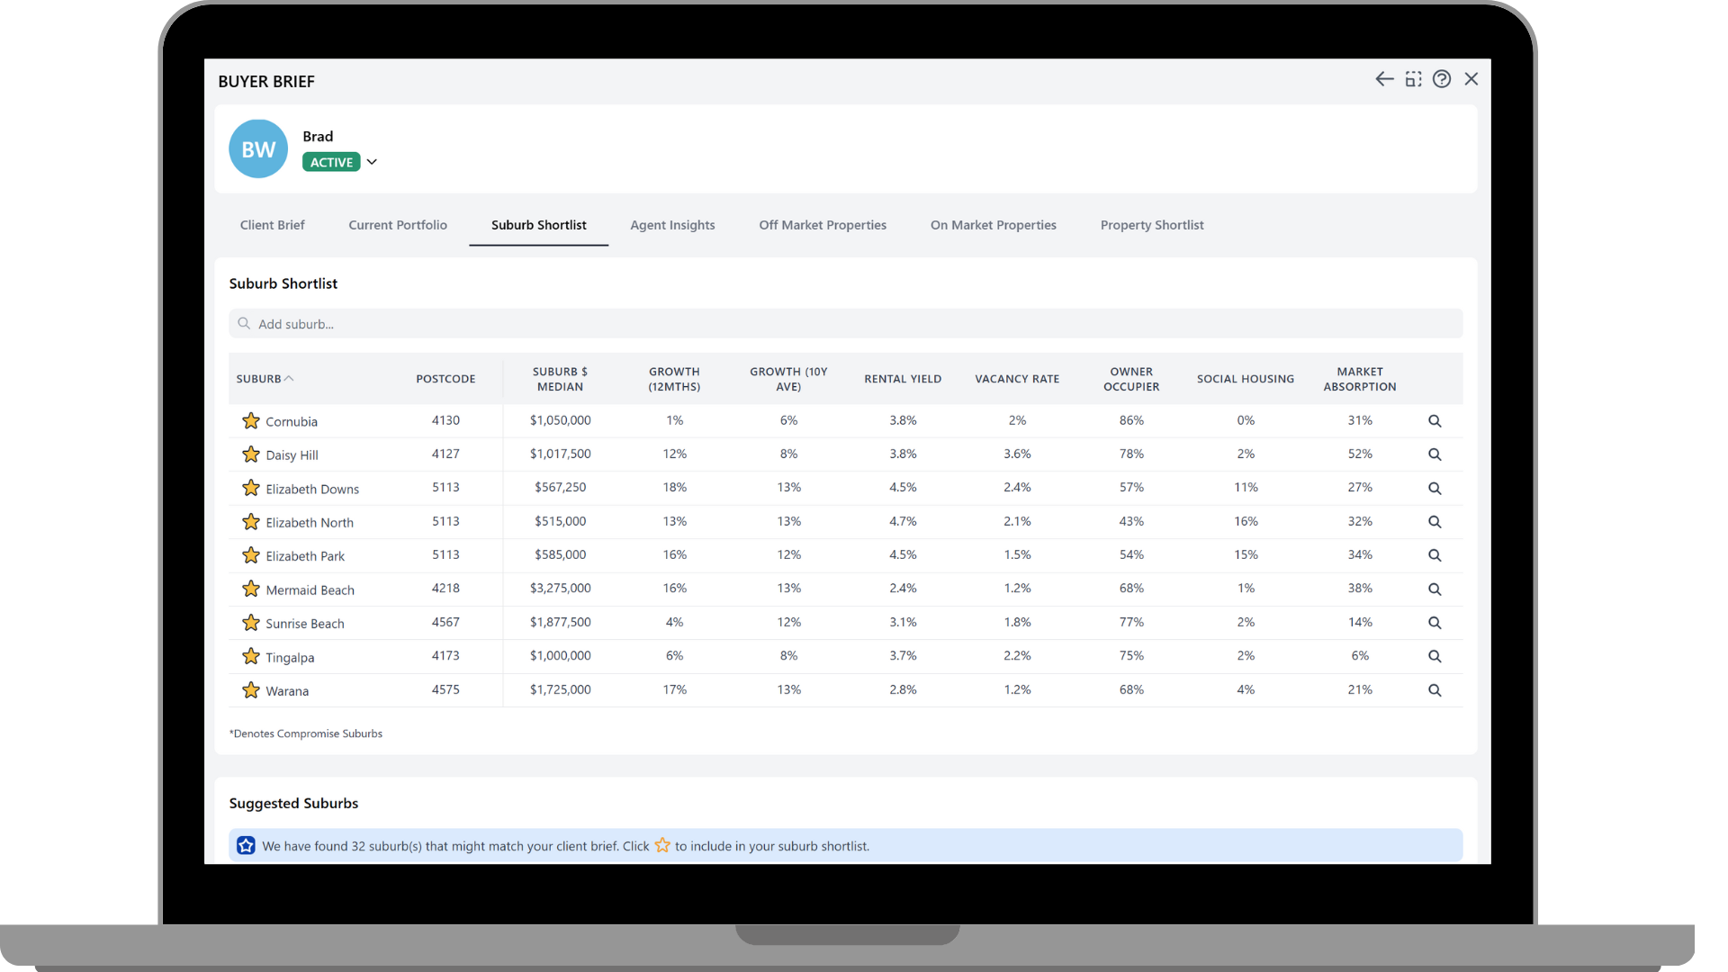Open the help question mark icon
Viewport: 1728px width, 972px height.
1442,79
